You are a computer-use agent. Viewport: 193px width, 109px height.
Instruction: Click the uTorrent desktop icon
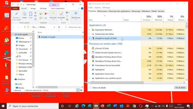tap(7, 41)
